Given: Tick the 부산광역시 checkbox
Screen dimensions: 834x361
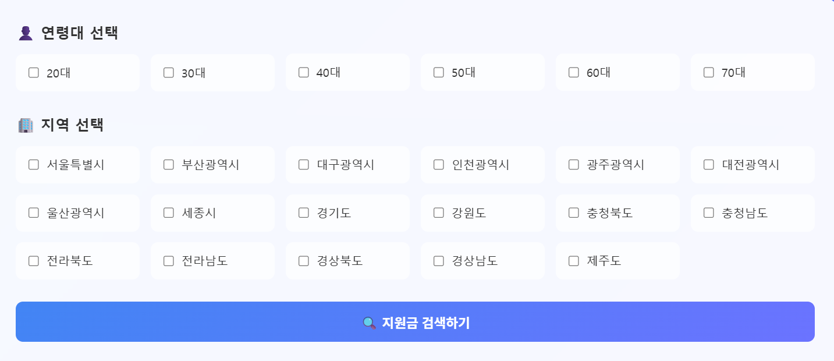Looking at the screenshot, I should coord(169,165).
